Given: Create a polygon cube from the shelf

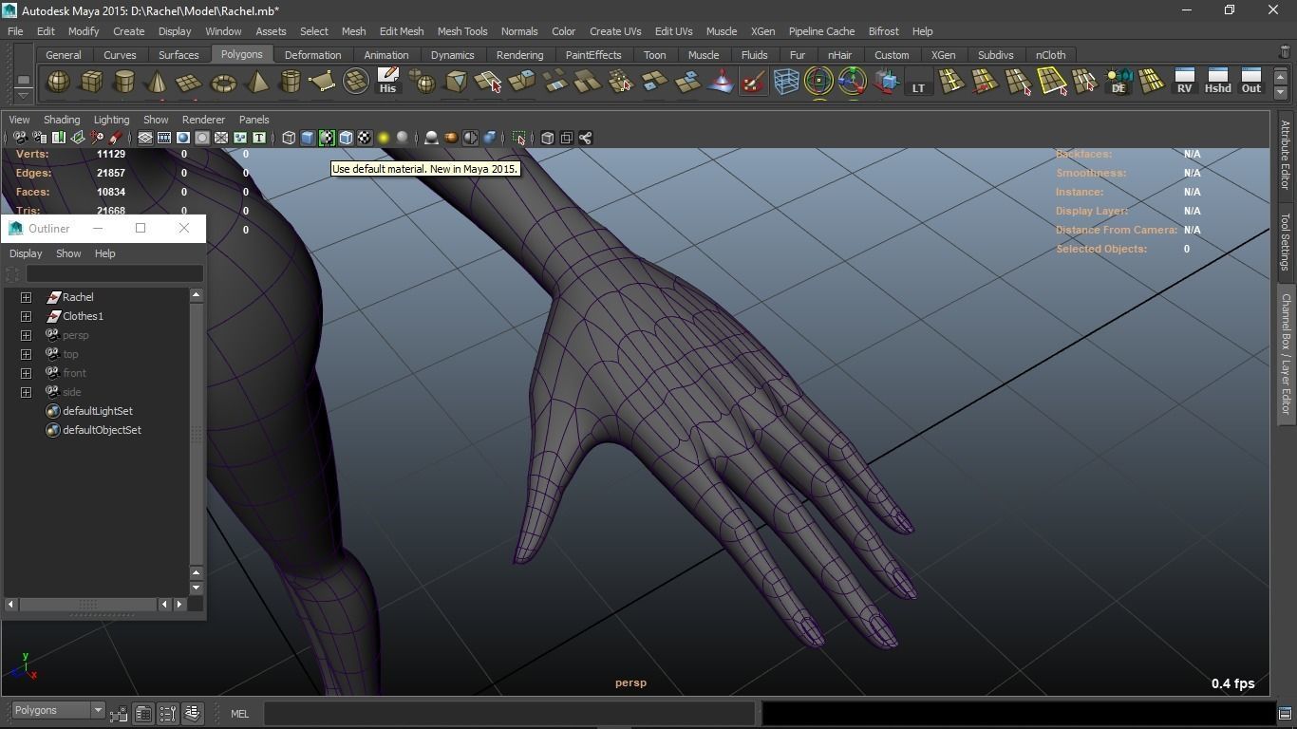Looking at the screenshot, I should (x=91, y=83).
